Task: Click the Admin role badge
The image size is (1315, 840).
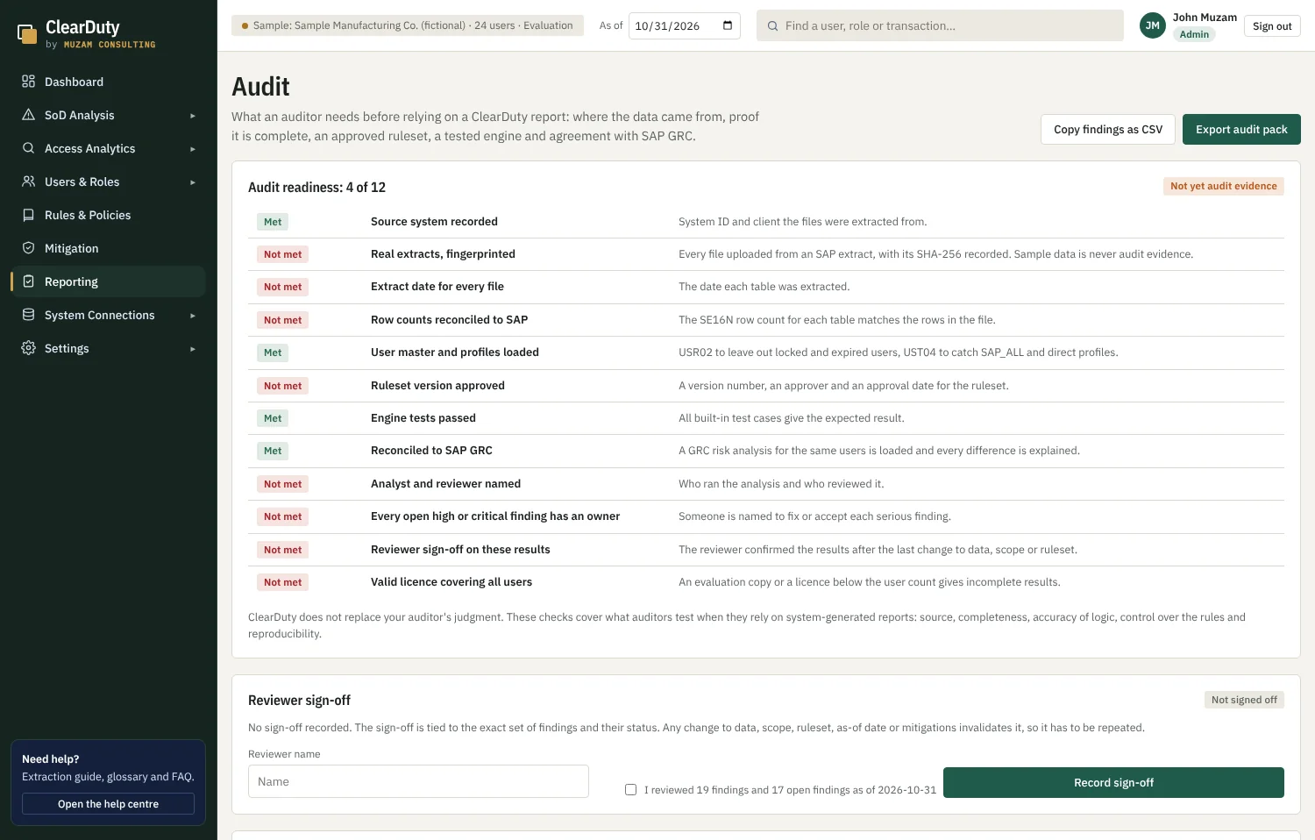Action: (x=1194, y=34)
